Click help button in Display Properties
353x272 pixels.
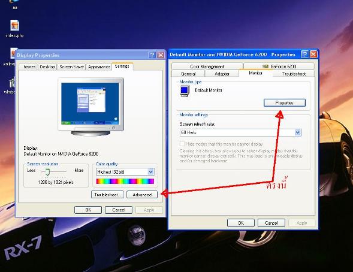(x=152, y=55)
